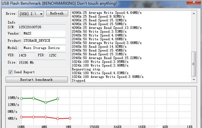
Task: Select log line '1024k:100 Write Speed:3.95MB/s'
Action: click(100, 62)
